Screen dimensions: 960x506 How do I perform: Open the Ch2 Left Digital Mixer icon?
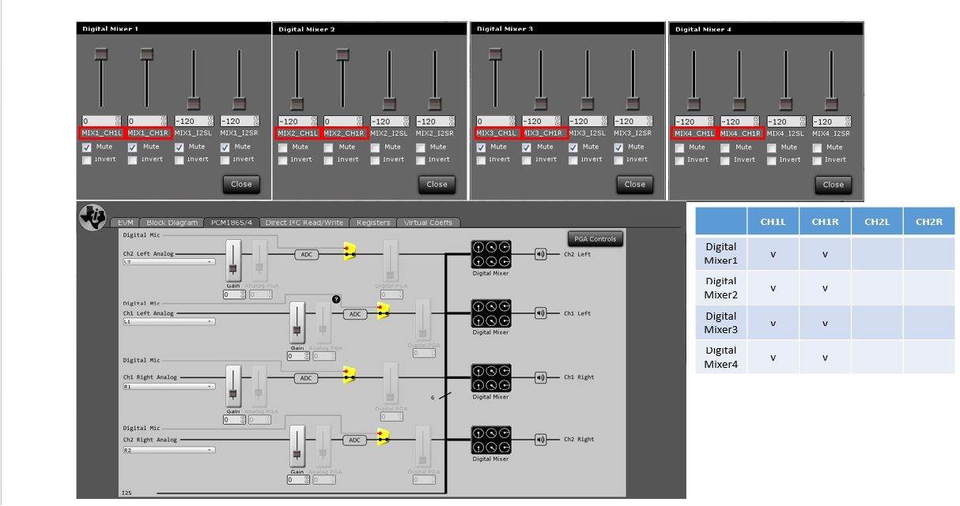pos(490,254)
